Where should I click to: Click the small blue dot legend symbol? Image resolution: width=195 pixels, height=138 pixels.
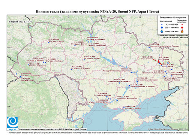click(162, 24)
